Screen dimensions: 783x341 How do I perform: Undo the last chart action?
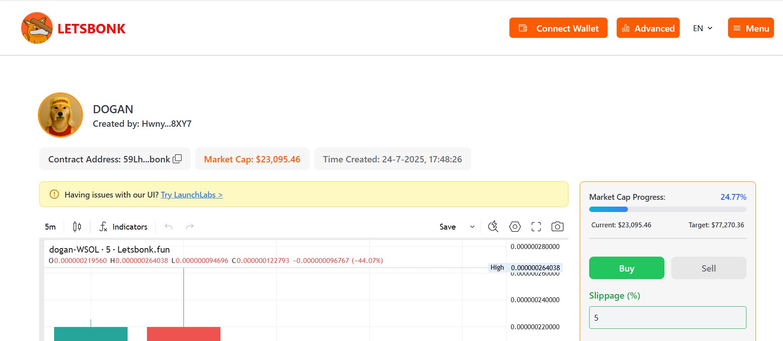click(x=169, y=226)
